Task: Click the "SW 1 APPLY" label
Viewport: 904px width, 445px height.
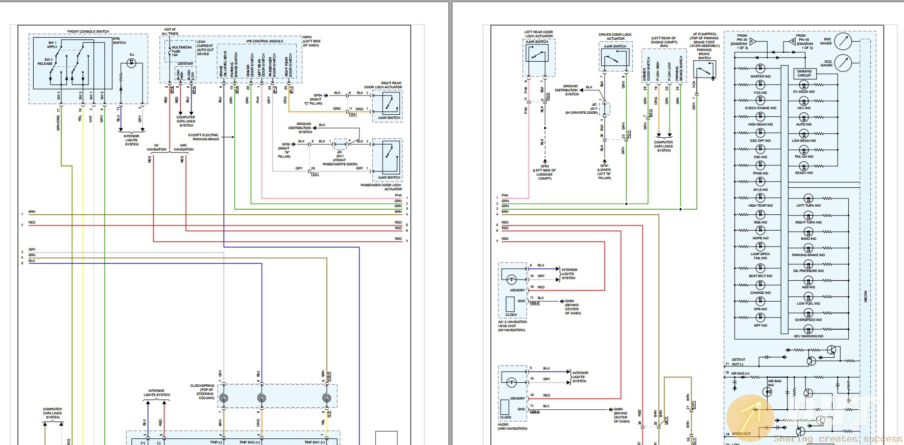Action: point(52,45)
